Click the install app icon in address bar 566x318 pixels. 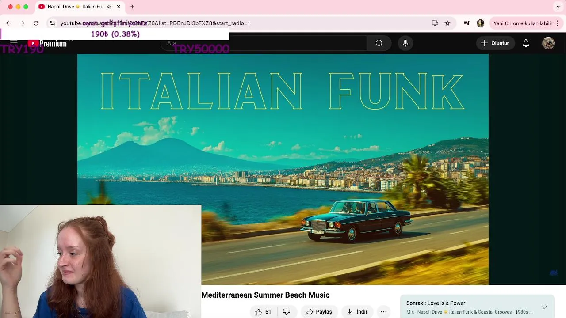(435, 23)
